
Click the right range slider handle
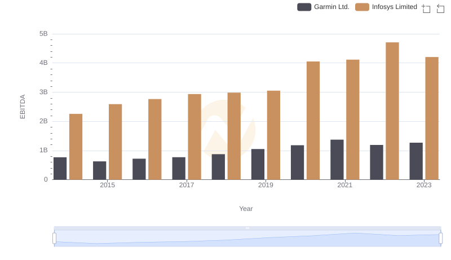pyautogui.click(x=441, y=239)
